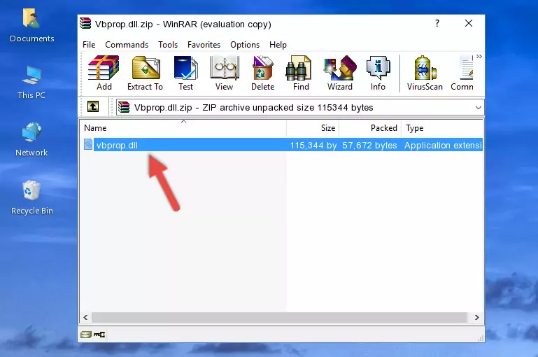The width and height of the screenshot is (538, 357).
Task: Click the vbprop.dll file icon
Action: click(88, 144)
